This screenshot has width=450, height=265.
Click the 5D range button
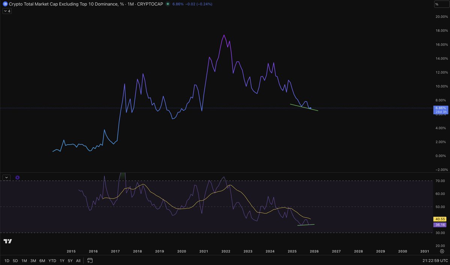[15, 260]
